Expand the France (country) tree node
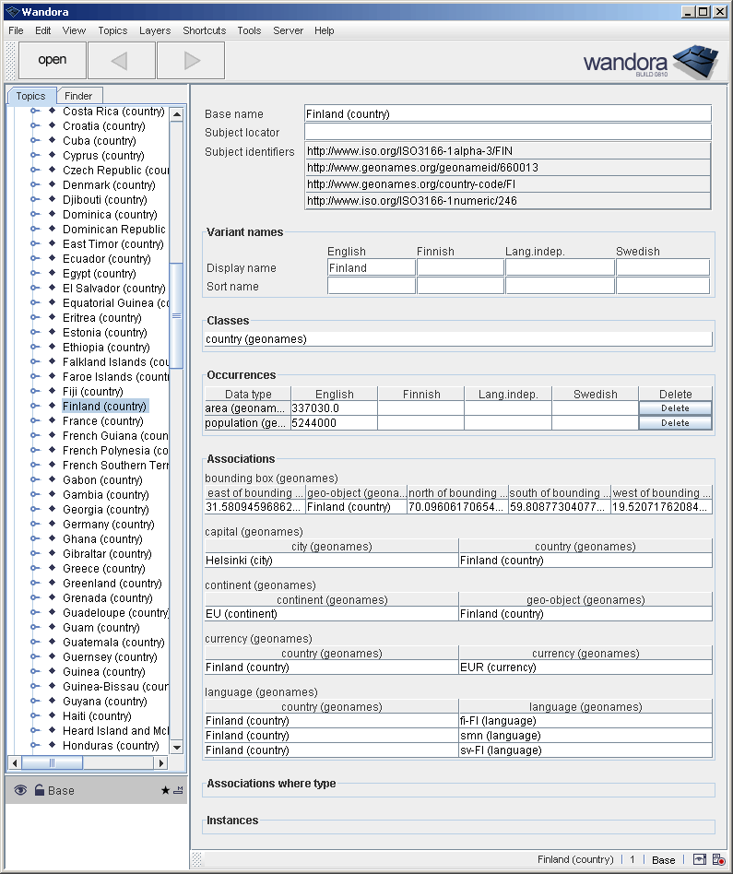733x874 pixels. click(35, 420)
